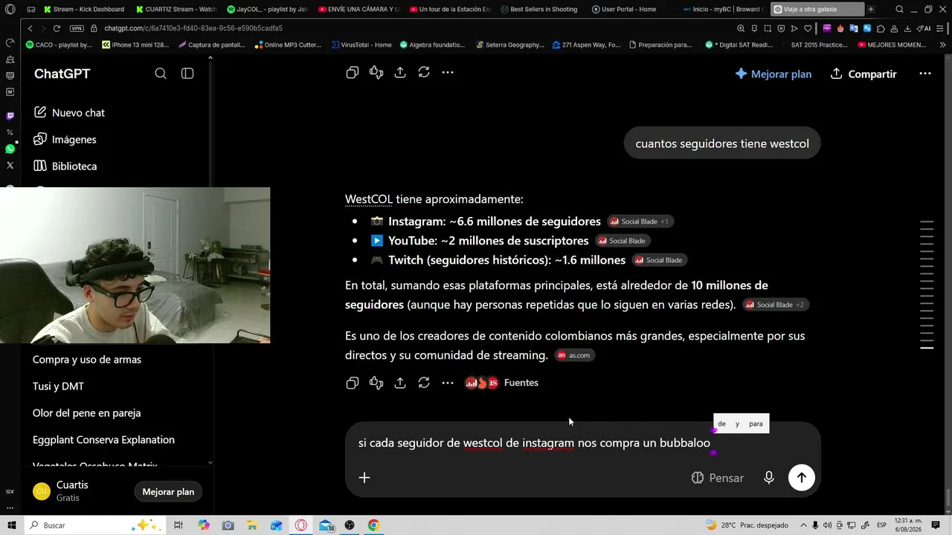The height and width of the screenshot is (535, 952).
Task: Open 'Eggplant Conserva Explanation' chat
Action: pyautogui.click(x=103, y=440)
